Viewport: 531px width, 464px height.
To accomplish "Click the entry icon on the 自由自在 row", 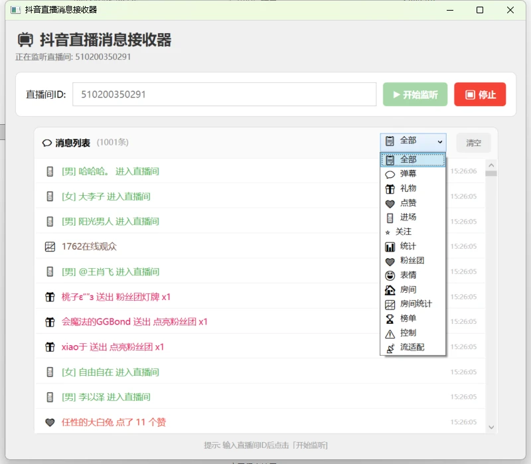I will click(50, 372).
